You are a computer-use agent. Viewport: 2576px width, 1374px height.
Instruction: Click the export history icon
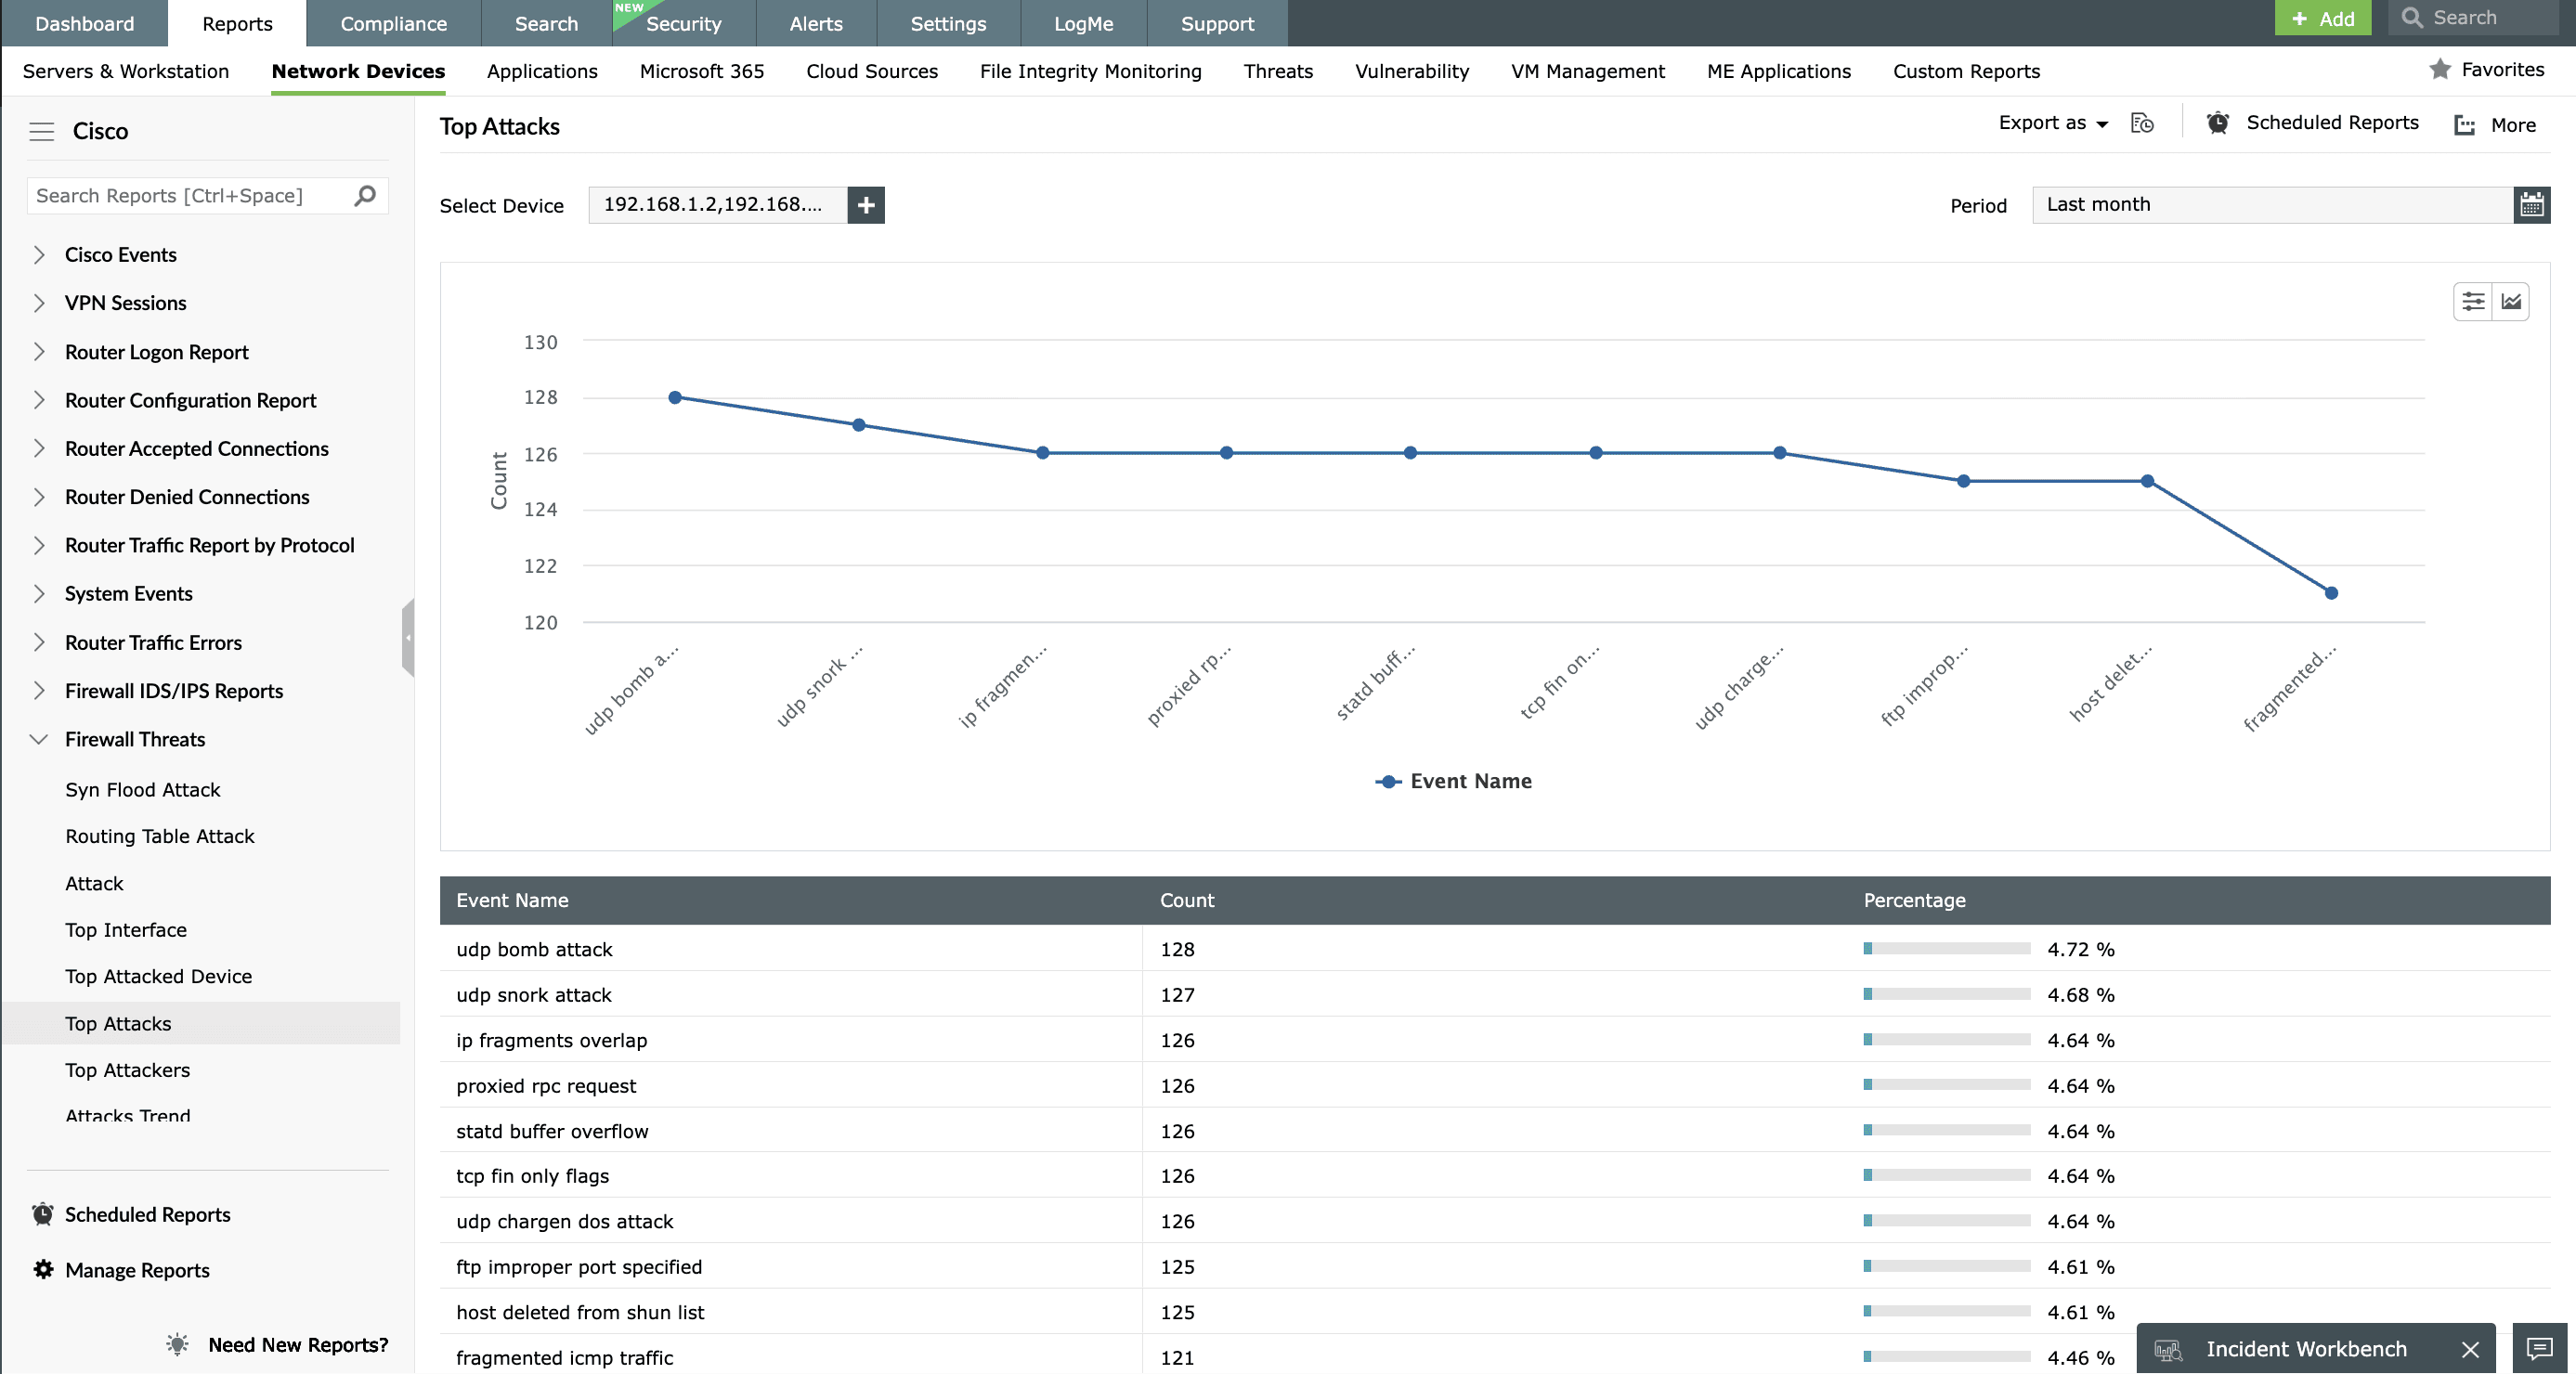pos(2142,123)
